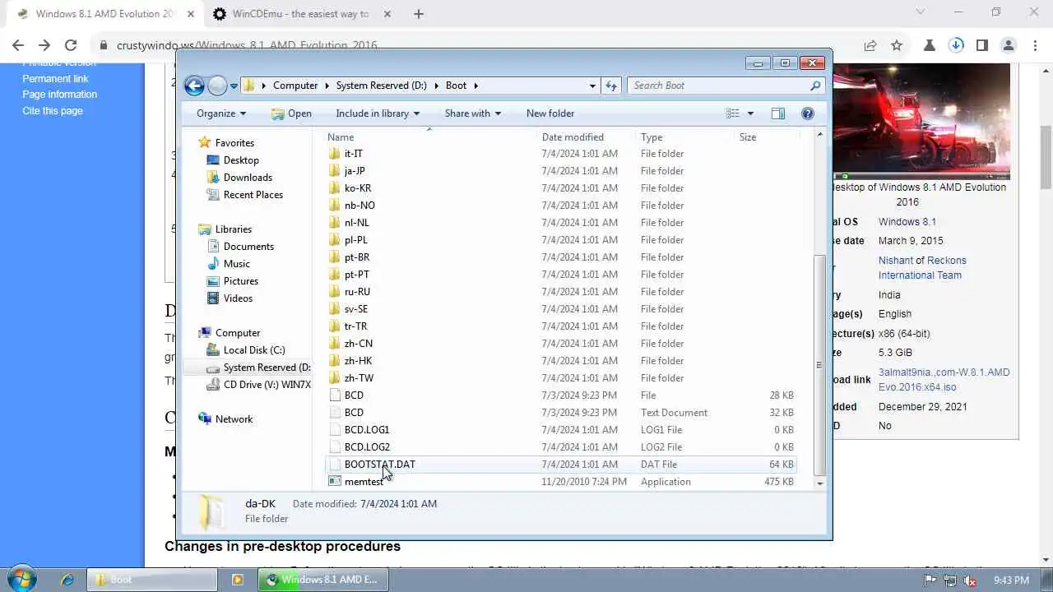Click the Evo.2016.x64.iso download link

pos(917,387)
